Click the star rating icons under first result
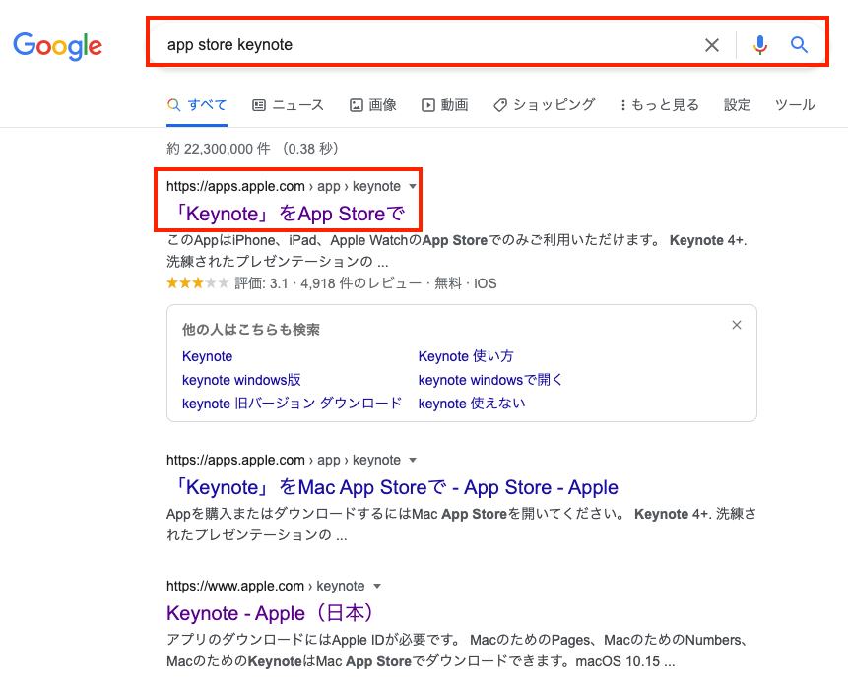 197,283
